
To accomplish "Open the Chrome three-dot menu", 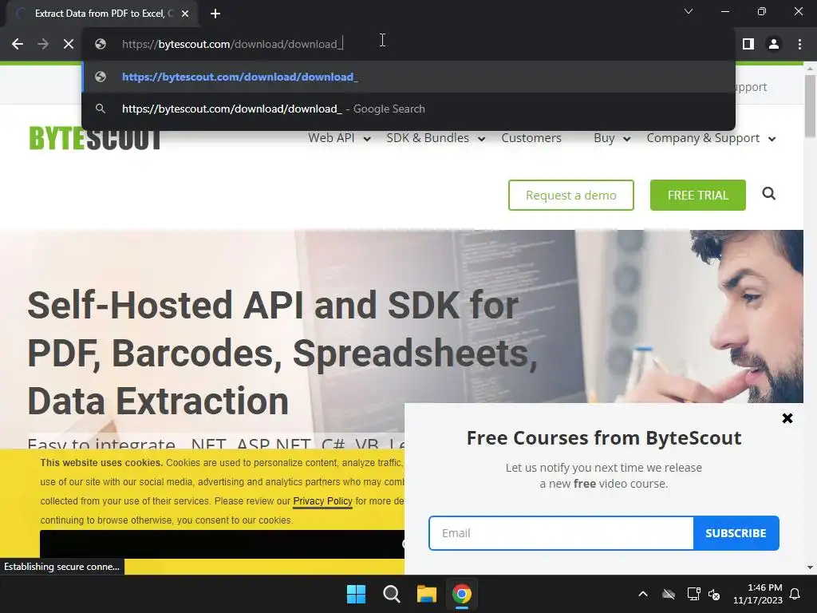I will 799,45.
